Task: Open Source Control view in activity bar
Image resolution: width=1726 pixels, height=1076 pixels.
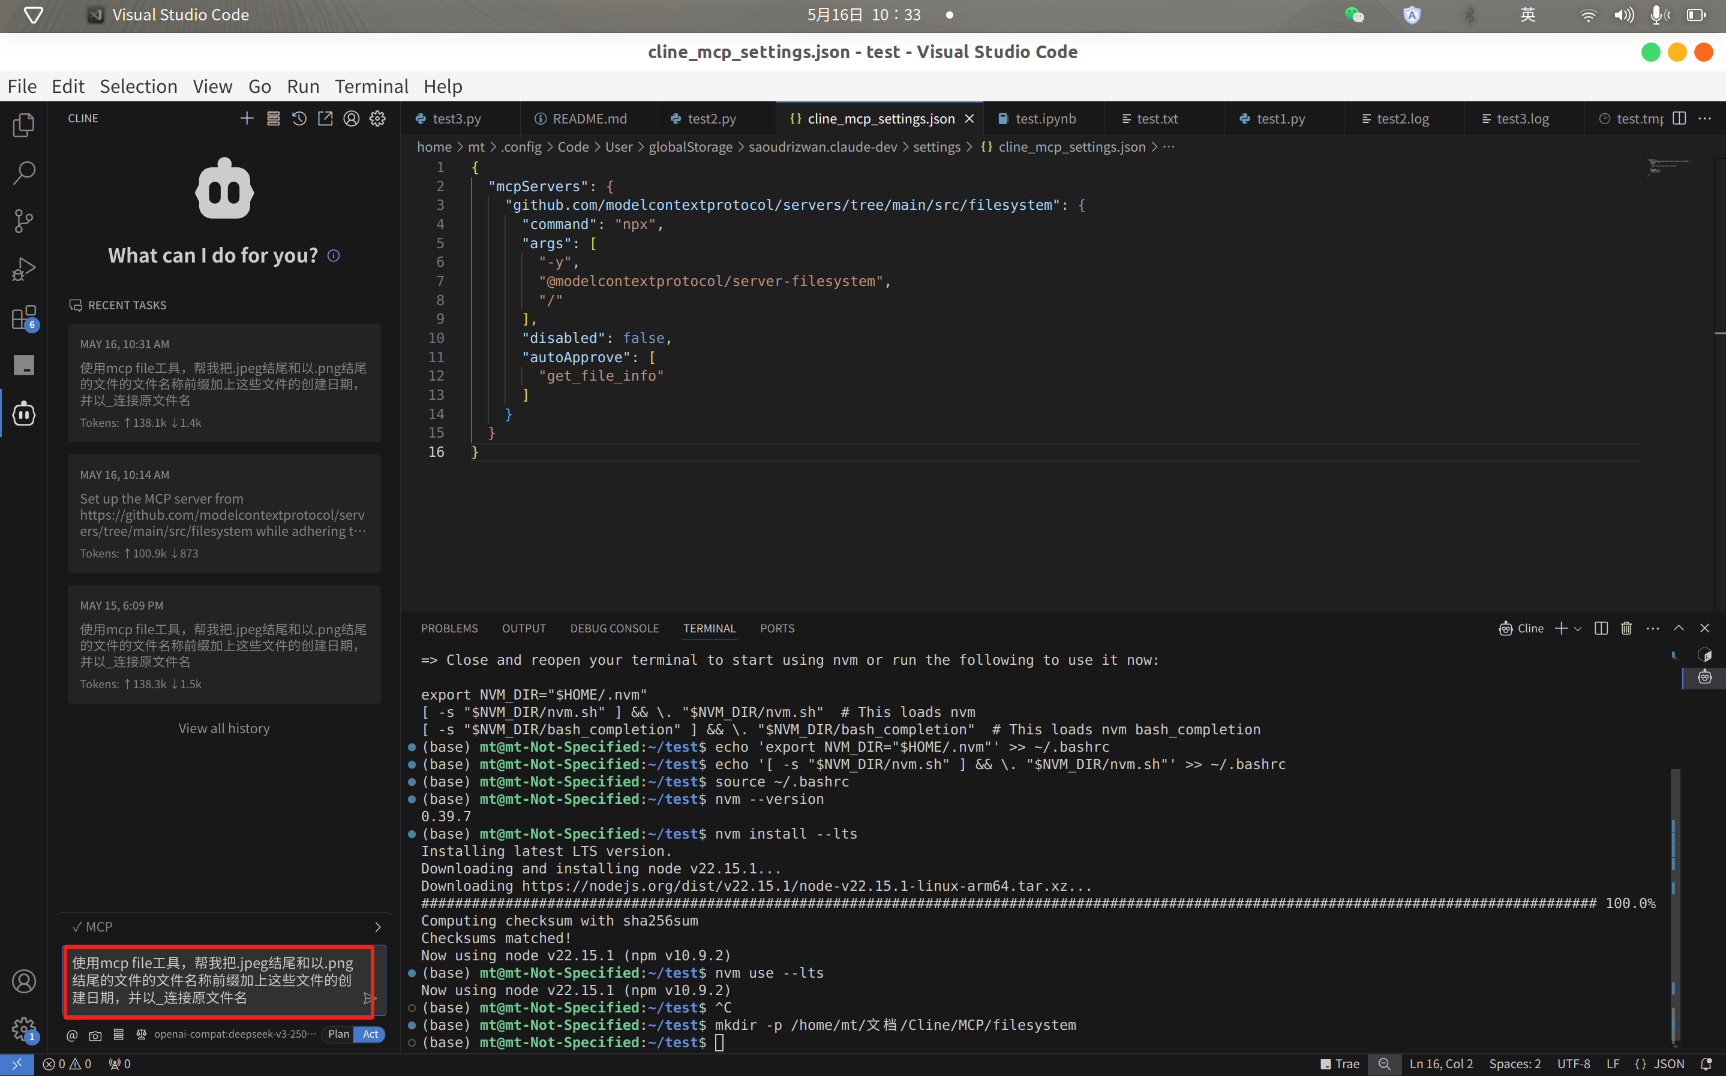Action: coord(23,221)
